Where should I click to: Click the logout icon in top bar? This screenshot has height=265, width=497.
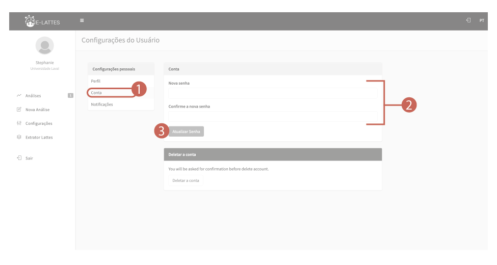click(468, 21)
